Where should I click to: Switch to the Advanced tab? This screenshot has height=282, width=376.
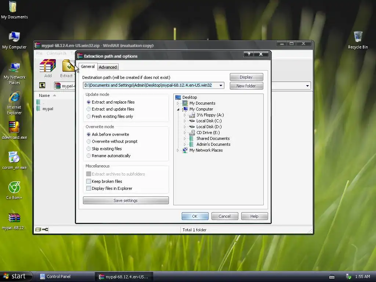point(108,67)
